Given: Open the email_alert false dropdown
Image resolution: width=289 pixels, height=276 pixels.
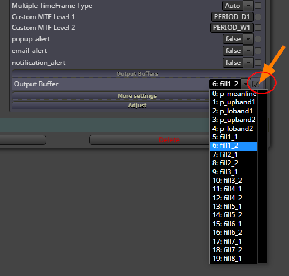Looking at the screenshot, I should click(x=248, y=51).
